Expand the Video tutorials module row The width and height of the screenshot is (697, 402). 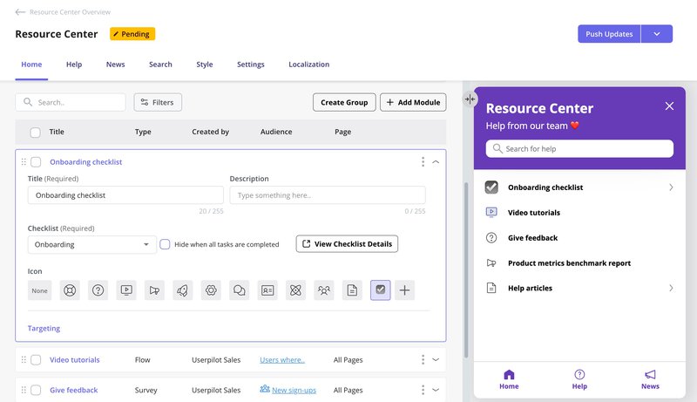pyautogui.click(x=436, y=359)
